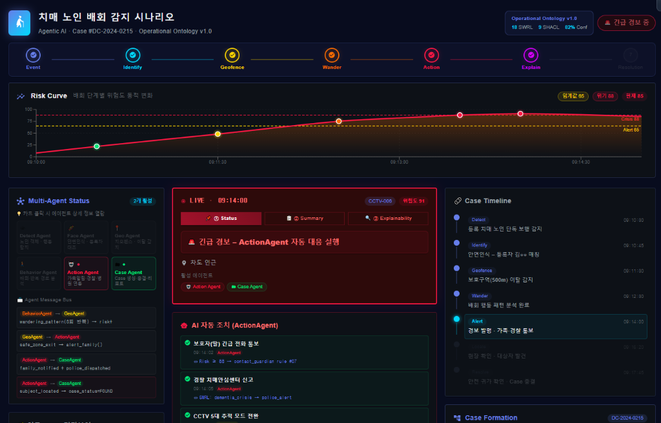Click the Case Formation panel icon

(x=458, y=418)
